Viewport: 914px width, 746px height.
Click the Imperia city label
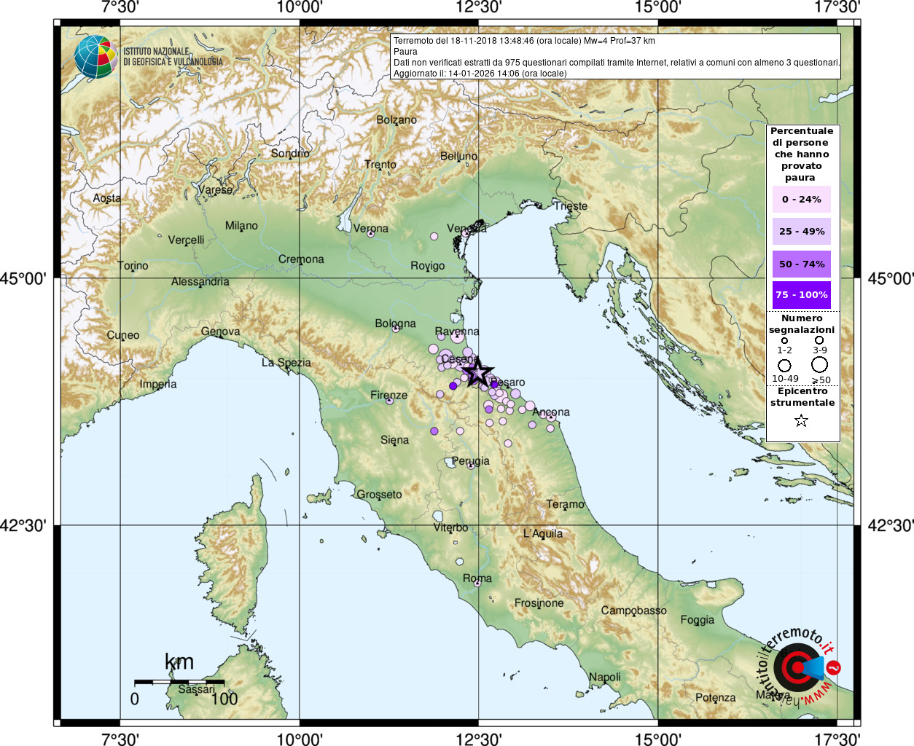(x=158, y=384)
